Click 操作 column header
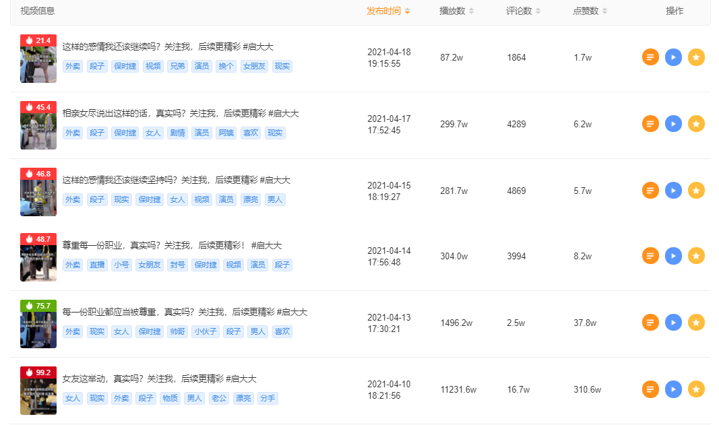This screenshot has height=425, width=719. (675, 11)
